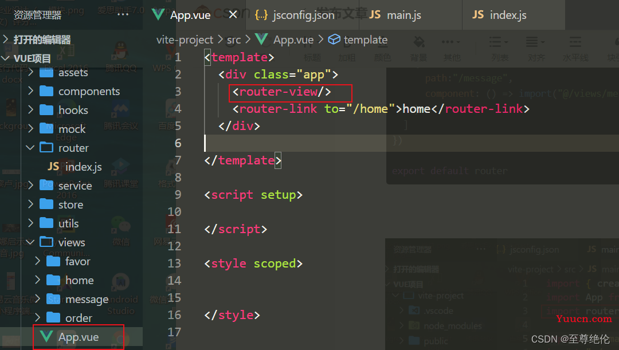Click the div class="app" line
This screenshot has height=350, width=619.
[x=279, y=74]
